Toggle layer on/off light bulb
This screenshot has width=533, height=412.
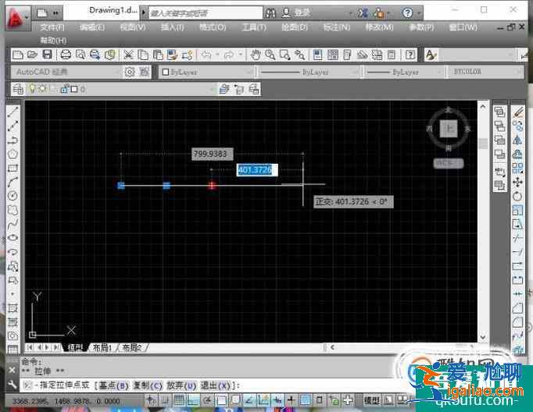click(32, 89)
